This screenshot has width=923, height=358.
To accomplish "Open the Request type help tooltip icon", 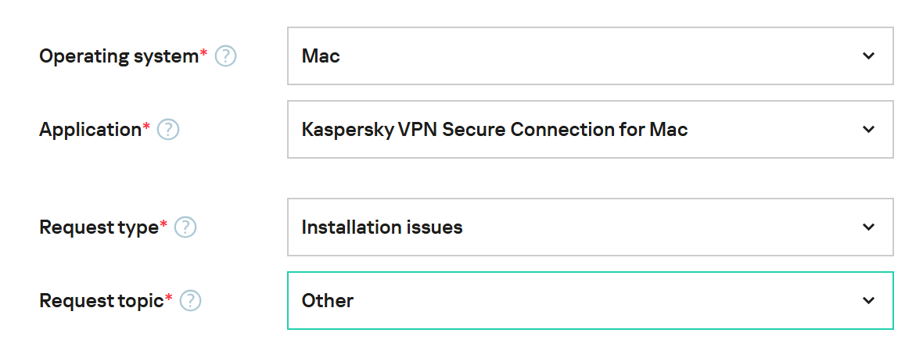I will click(185, 227).
